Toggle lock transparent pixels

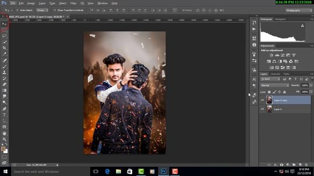269,92
